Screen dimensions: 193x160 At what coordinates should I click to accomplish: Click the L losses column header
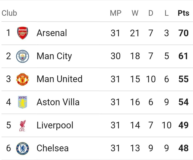click(x=167, y=13)
